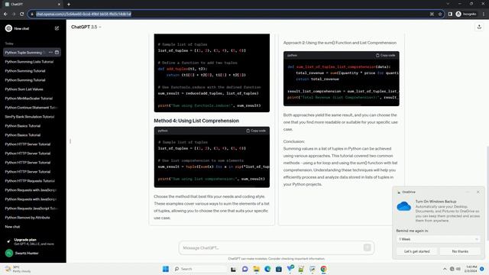Open a new browser tab
Viewport: 489px width, 275px height.
pos(69,5)
